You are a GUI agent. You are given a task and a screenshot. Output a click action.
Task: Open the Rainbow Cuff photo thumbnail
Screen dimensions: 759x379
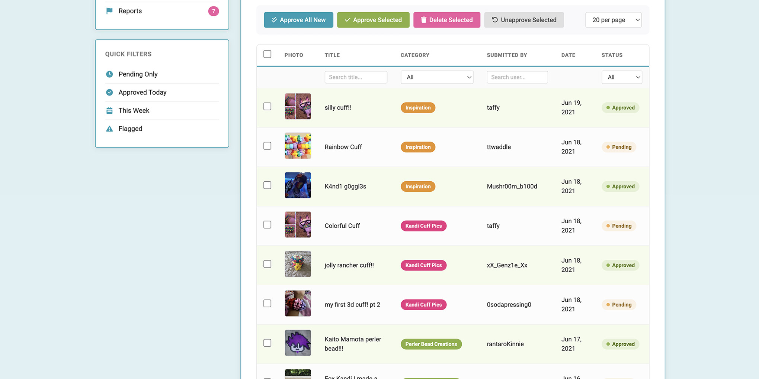[x=298, y=146]
